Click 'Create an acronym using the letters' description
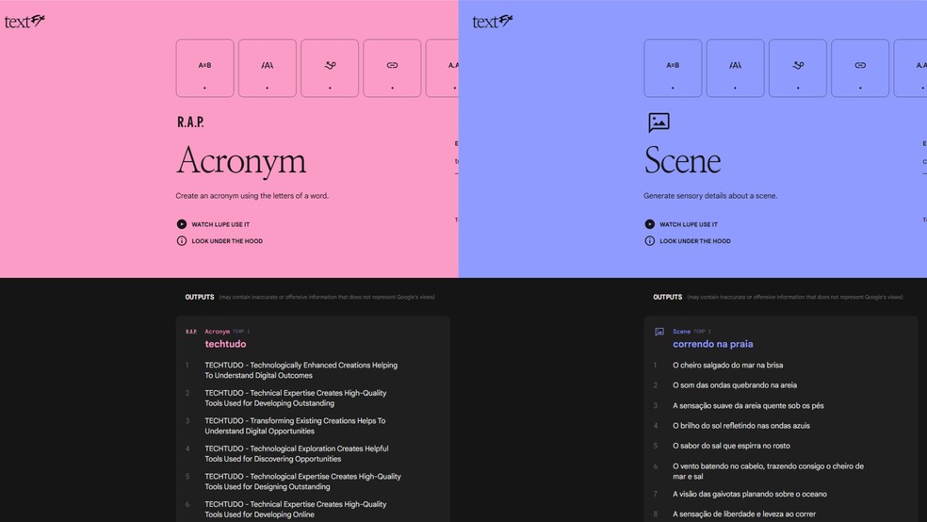The height and width of the screenshot is (522, 927). (252, 196)
